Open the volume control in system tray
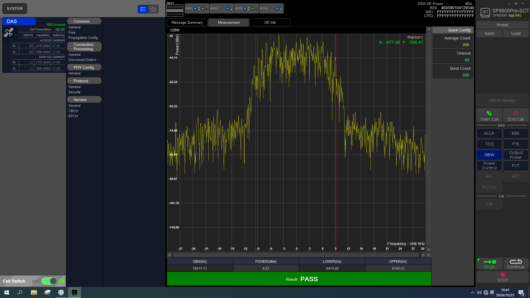530x298 pixels. point(479,292)
